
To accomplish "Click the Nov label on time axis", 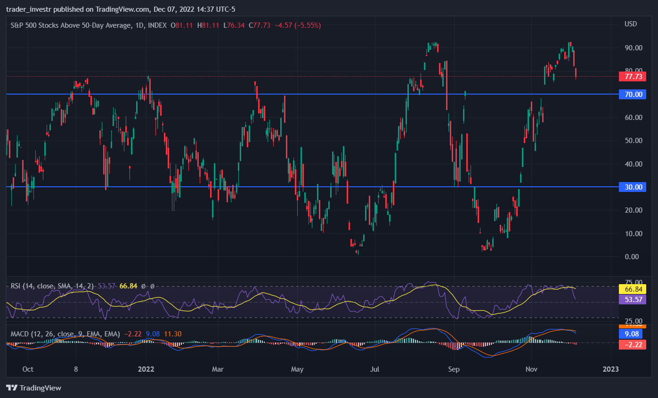I will point(531,369).
